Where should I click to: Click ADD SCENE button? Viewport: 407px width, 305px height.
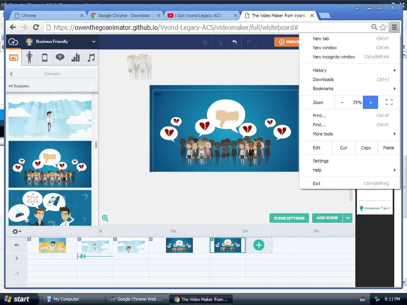(x=328, y=218)
